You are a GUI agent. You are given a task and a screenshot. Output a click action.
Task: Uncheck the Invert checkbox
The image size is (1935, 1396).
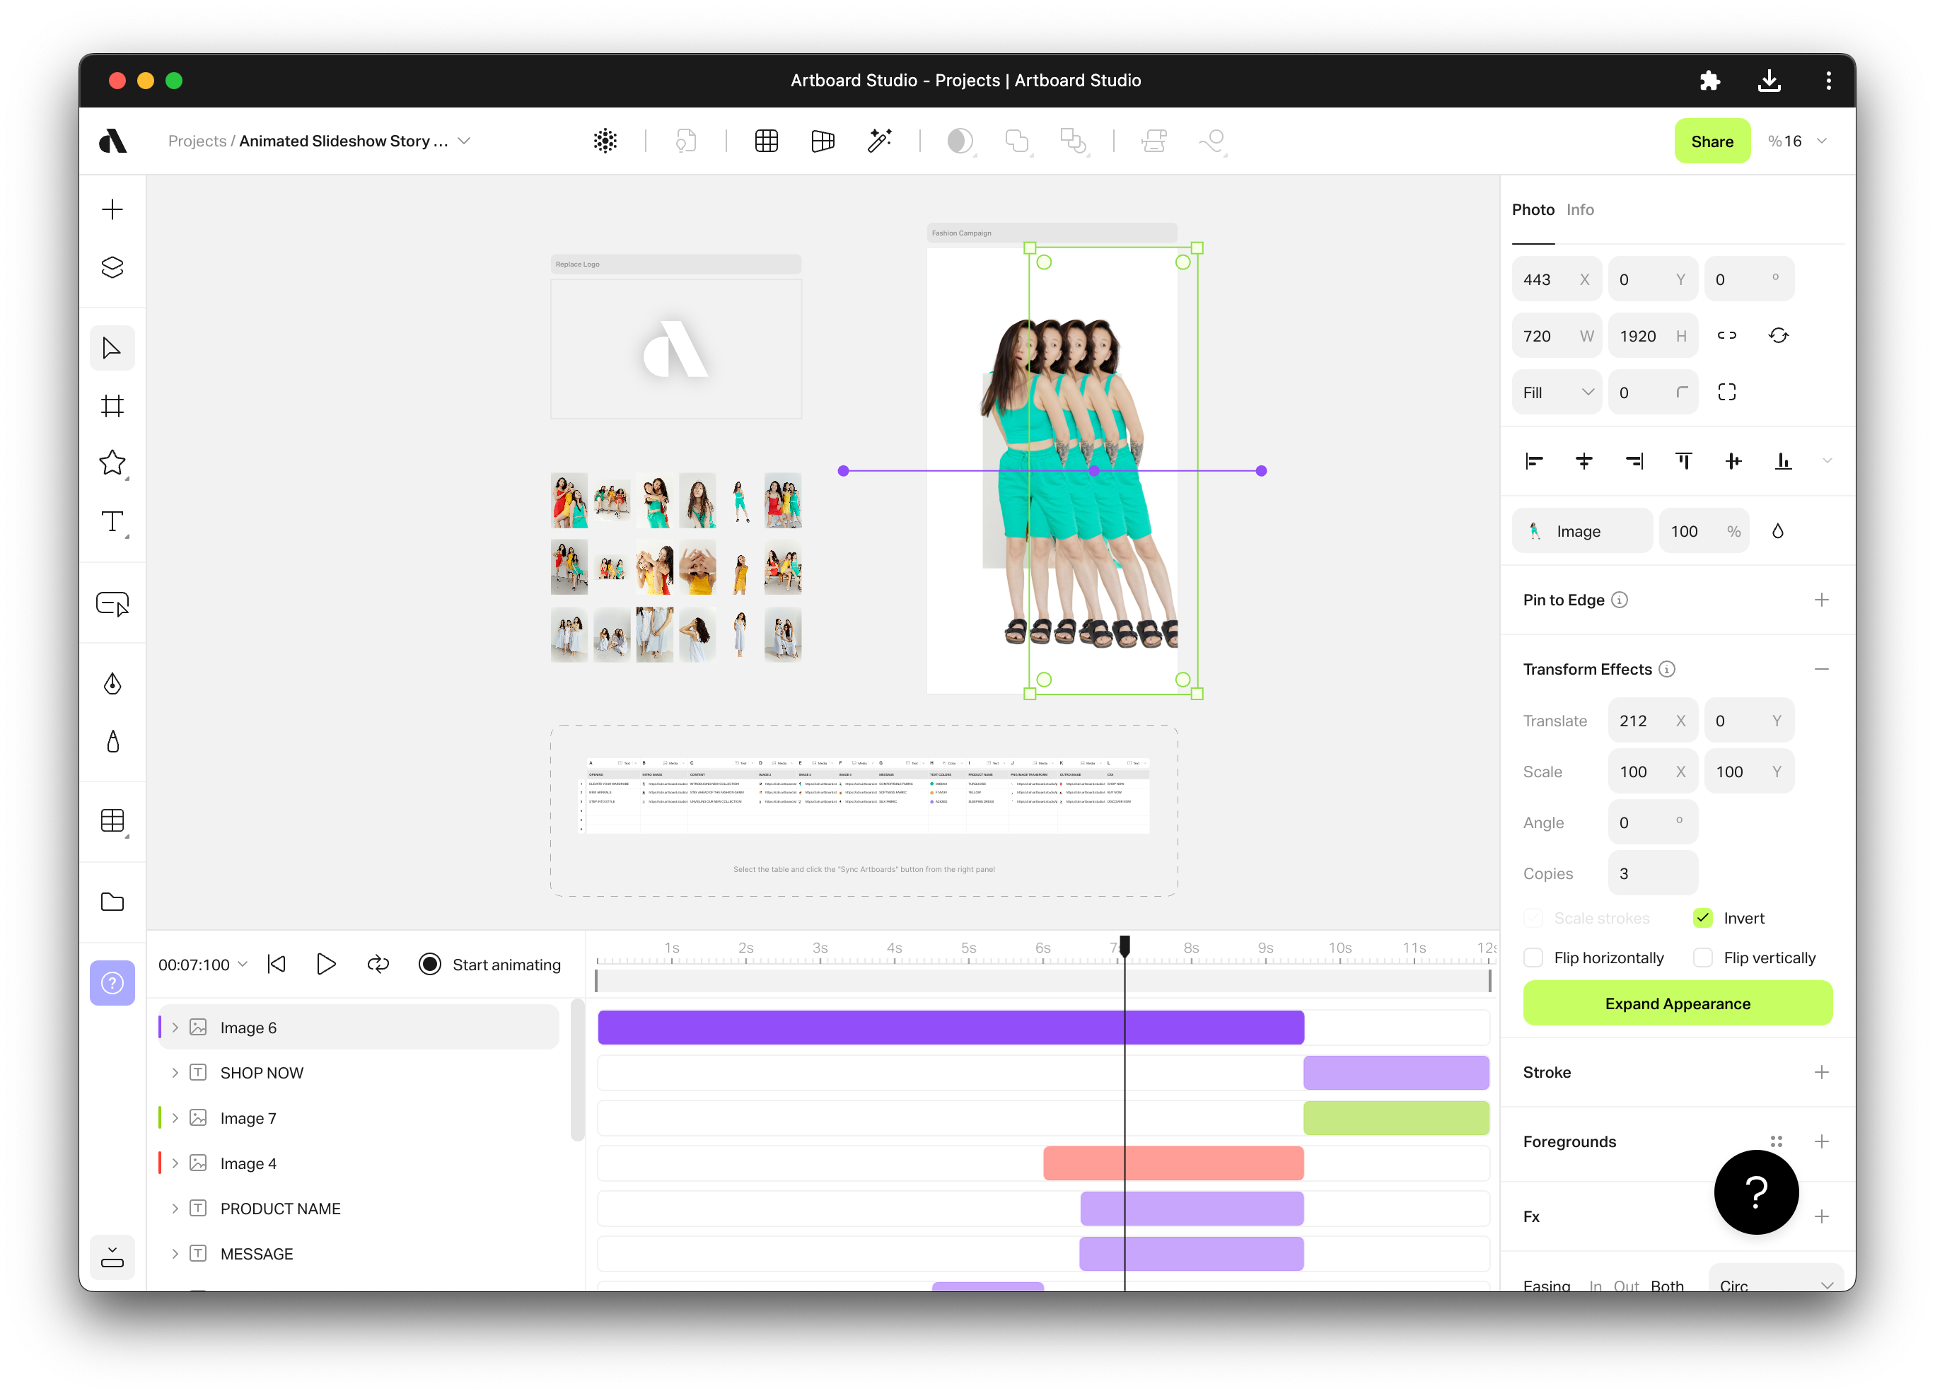pos(1703,918)
